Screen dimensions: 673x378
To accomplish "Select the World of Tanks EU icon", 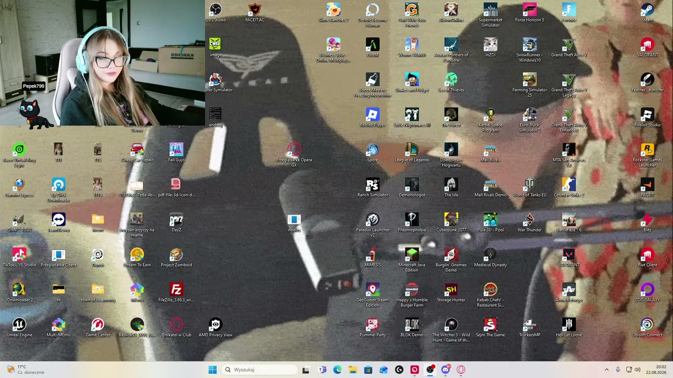I will click(529, 188).
